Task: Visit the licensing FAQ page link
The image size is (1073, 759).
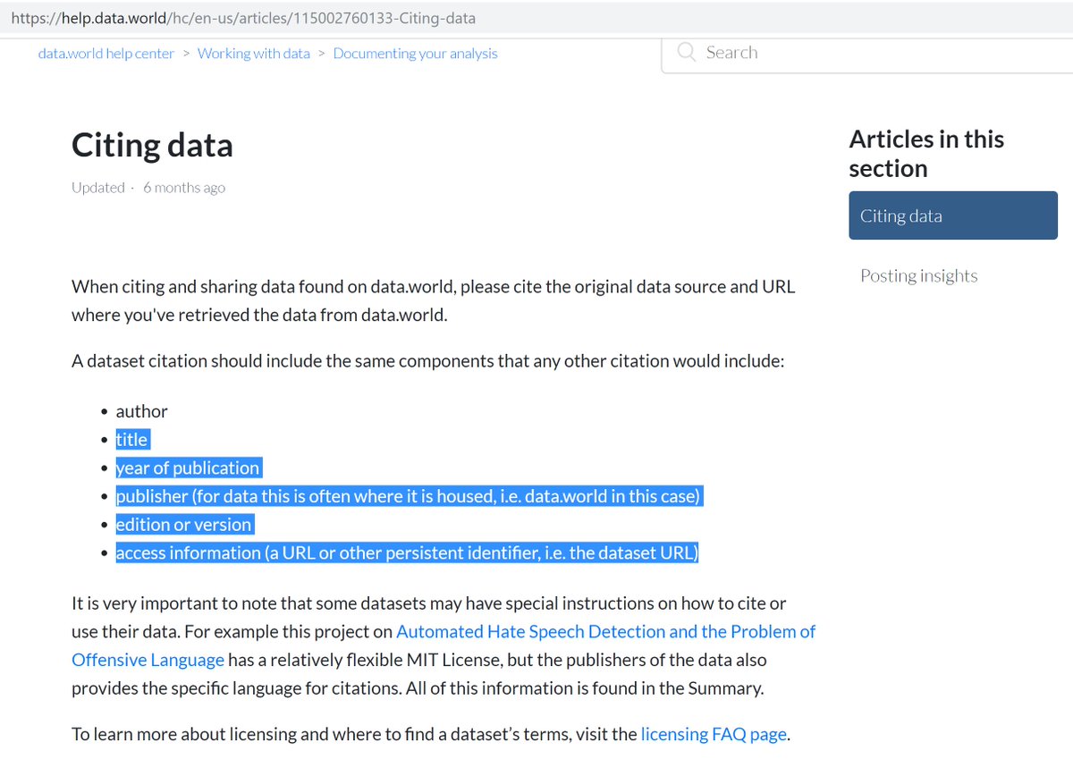Action: 714,734
